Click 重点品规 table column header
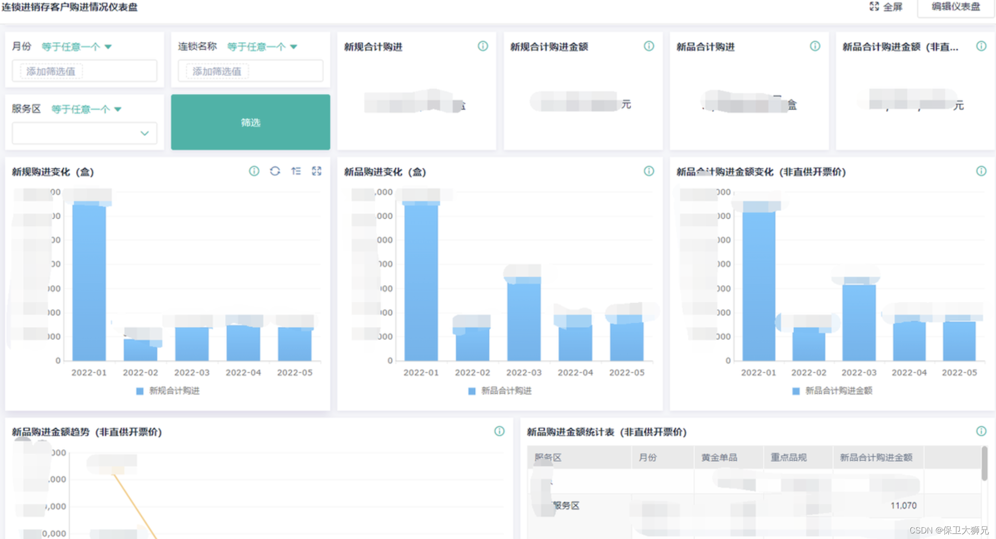This screenshot has width=996, height=539. coord(788,458)
